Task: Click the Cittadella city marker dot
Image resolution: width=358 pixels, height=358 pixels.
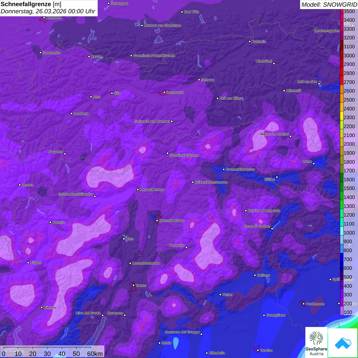Action: tap(207, 353)
